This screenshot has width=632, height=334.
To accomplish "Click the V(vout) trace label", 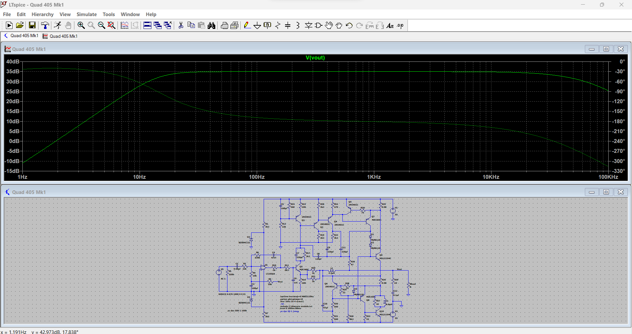I will click(315, 58).
